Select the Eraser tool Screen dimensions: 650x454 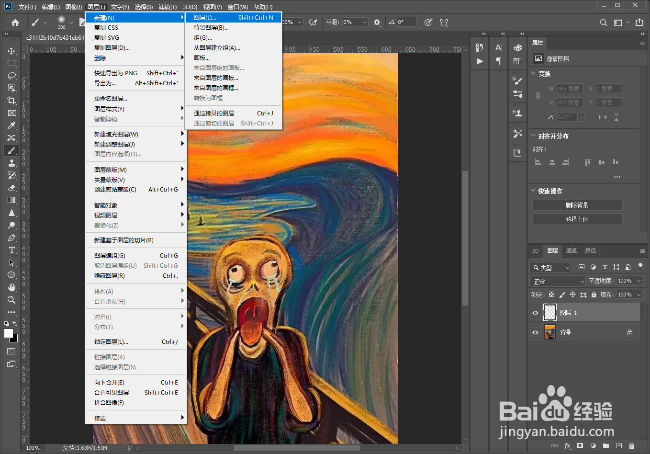pyautogui.click(x=11, y=188)
